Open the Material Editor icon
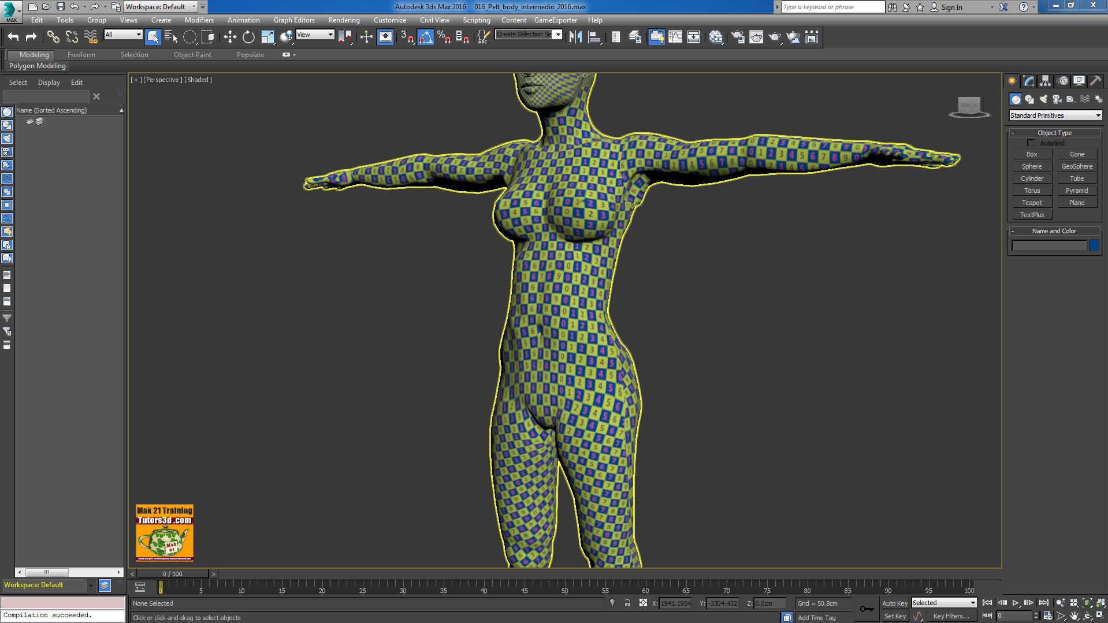1108x623 pixels. click(x=716, y=37)
